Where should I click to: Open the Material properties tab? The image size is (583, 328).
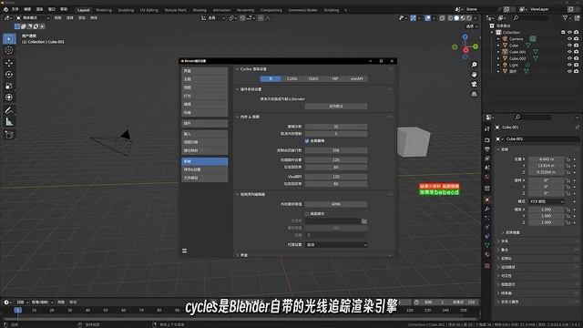487,254
